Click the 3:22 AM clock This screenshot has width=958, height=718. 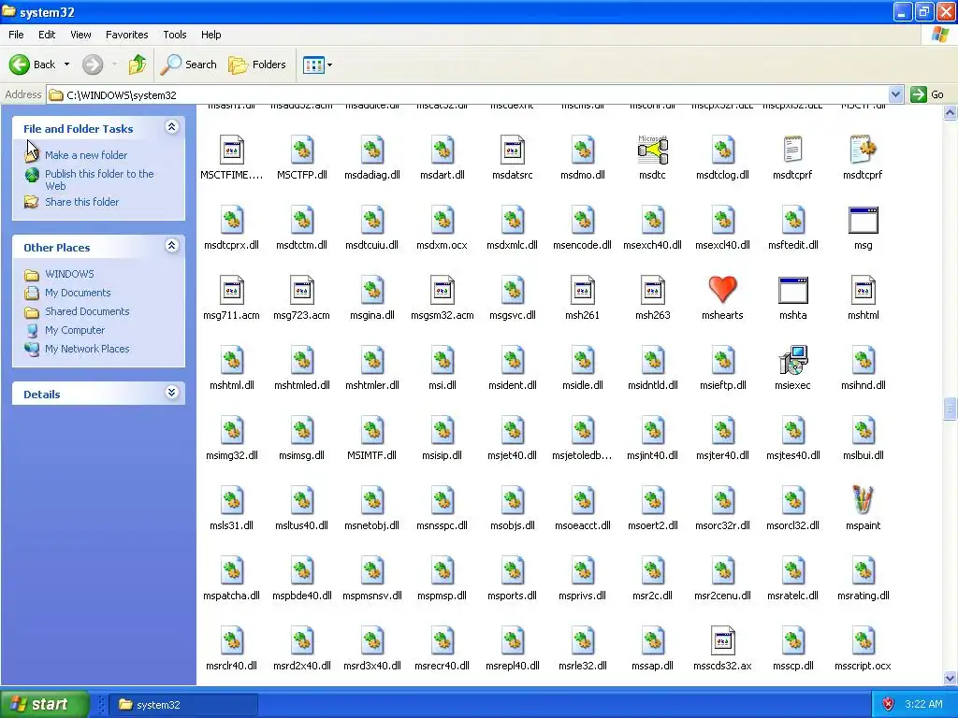[x=923, y=704]
